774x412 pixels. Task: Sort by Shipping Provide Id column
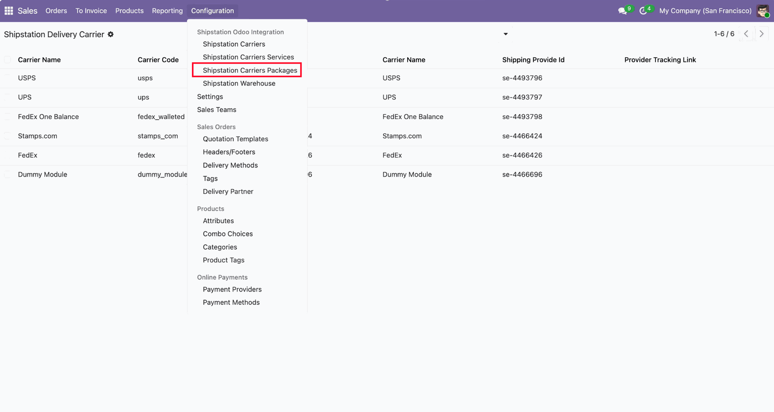pos(533,60)
